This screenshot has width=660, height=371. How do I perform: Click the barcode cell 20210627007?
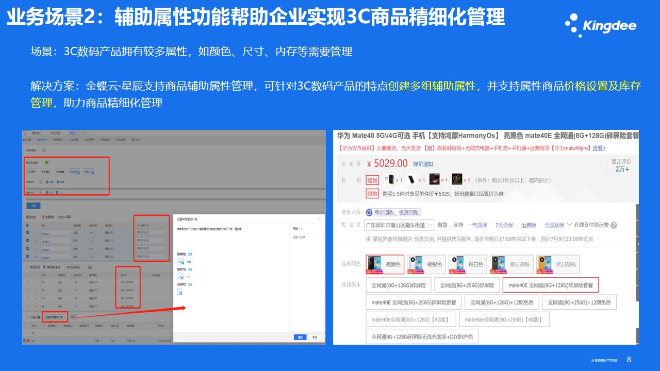click(127, 291)
